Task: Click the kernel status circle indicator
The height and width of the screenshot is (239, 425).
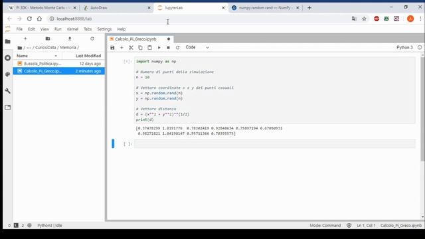Action: click(420, 47)
